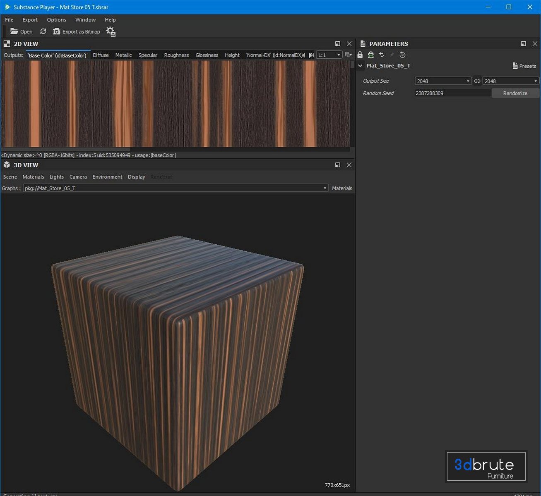
Task: Open the 1:1 zoom ratio dropdown
Action: pyautogui.click(x=329, y=55)
